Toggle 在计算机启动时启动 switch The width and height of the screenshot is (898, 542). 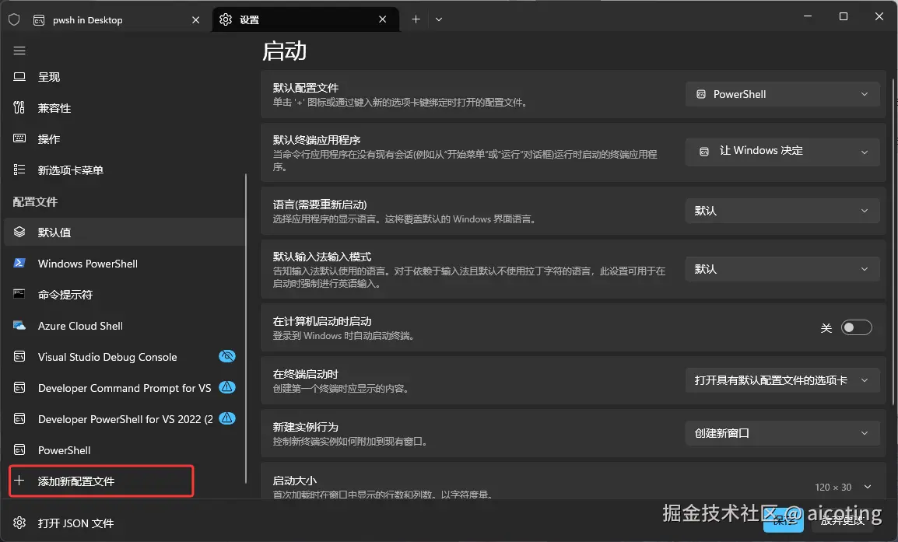856,328
